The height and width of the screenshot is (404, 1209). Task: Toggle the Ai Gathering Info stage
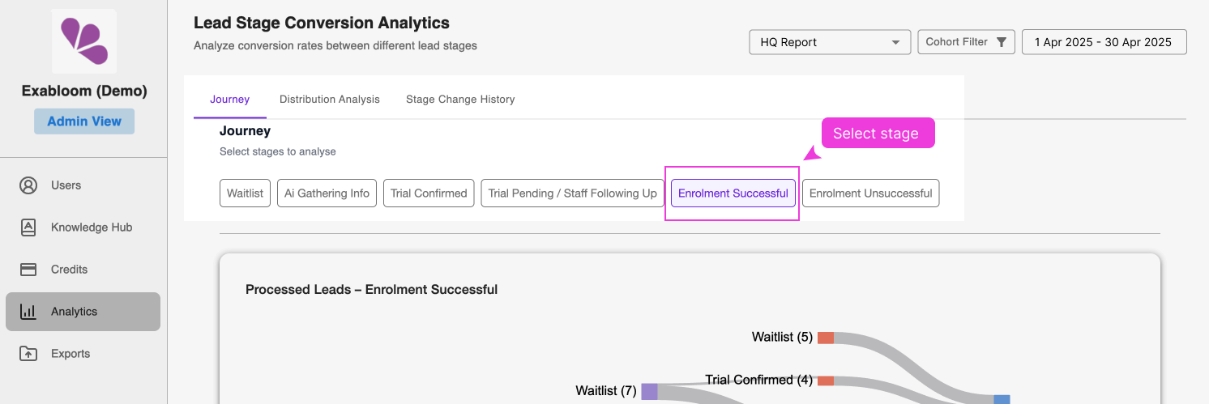tap(327, 193)
